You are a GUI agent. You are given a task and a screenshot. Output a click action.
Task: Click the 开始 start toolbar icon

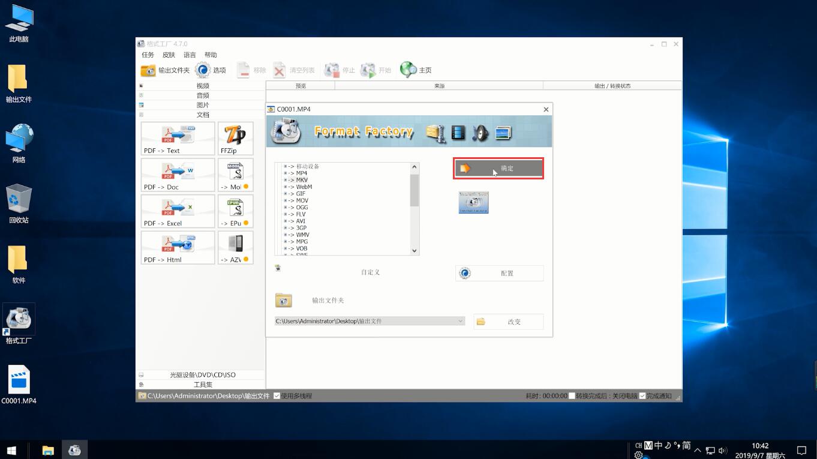(x=368, y=70)
